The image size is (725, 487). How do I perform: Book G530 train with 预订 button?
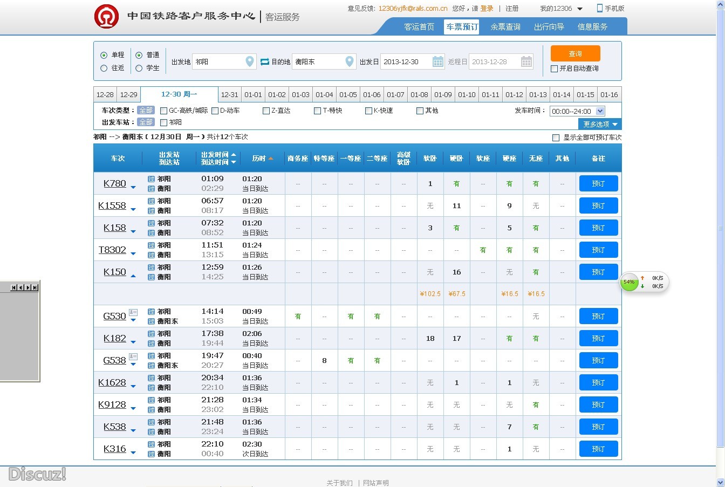(598, 316)
